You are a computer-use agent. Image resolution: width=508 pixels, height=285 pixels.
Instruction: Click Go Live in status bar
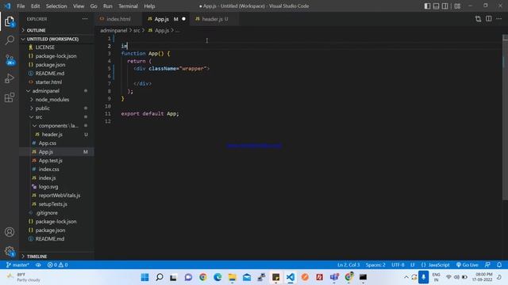(468, 265)
